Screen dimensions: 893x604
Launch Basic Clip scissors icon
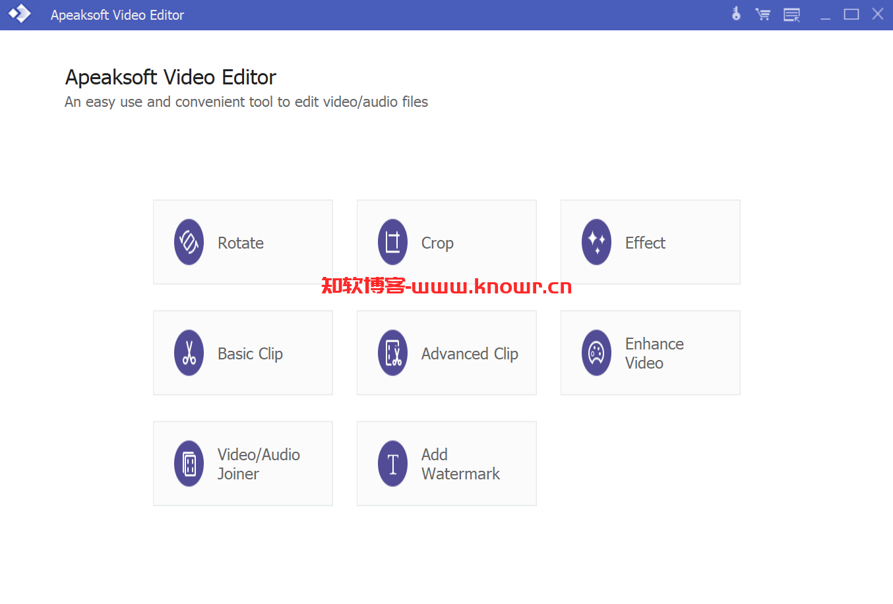(189, 353)
